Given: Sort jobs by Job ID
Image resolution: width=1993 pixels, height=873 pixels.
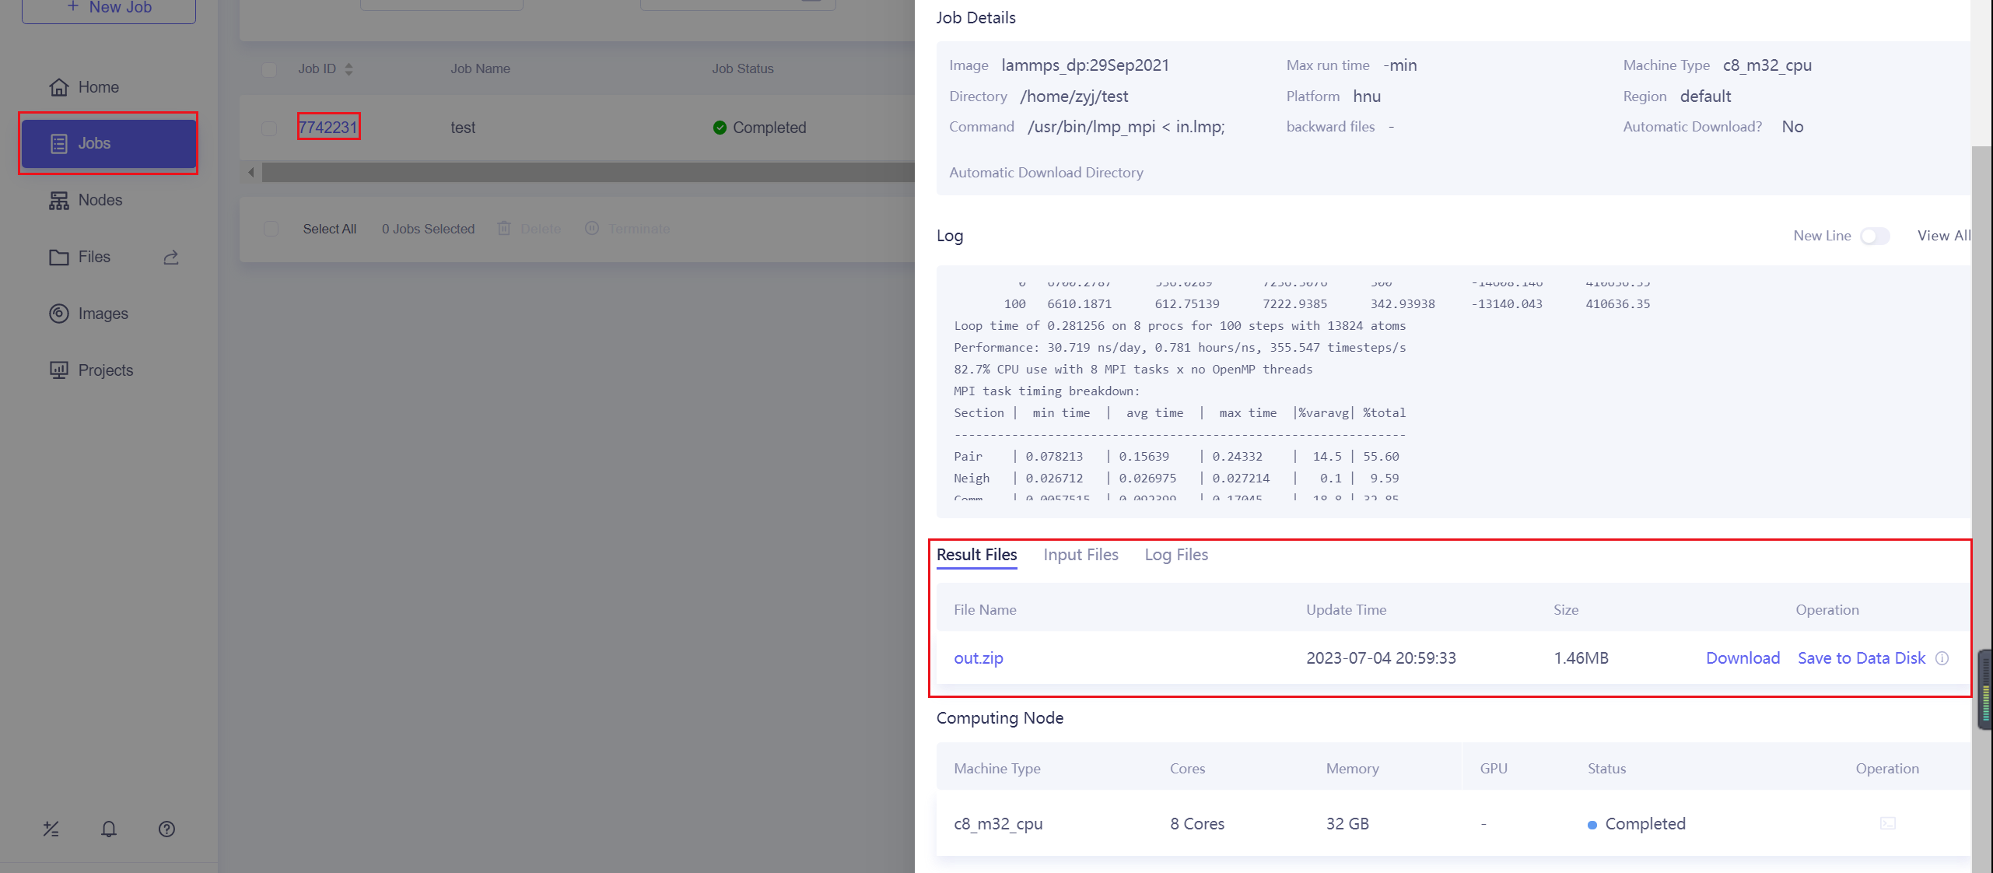Looking at the screenshot, I should tap(349, 69).
